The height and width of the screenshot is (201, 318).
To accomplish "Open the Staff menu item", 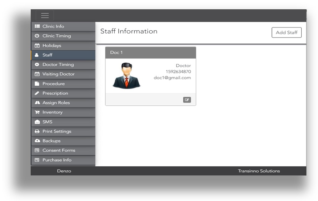I will (47, 55).
